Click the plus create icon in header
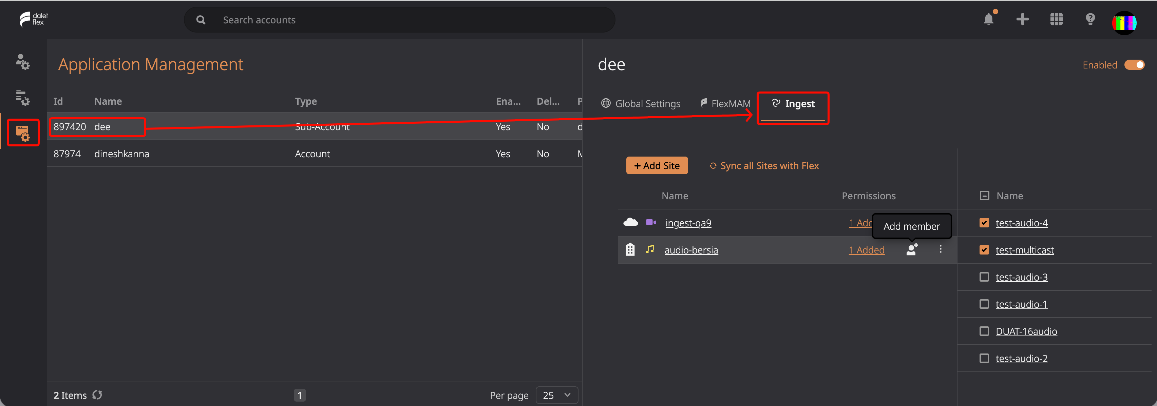This screenshot has height=406, width=1157. 1022,19
